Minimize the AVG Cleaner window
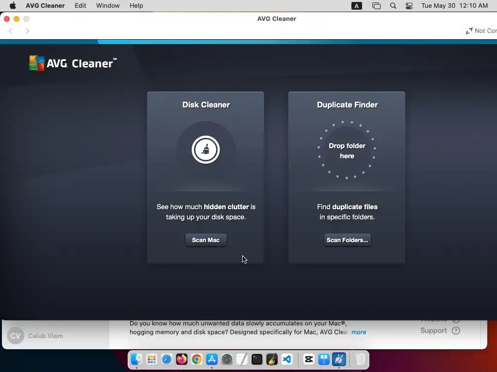The height and width of the screenshot is (372, 497). [17, 19]
